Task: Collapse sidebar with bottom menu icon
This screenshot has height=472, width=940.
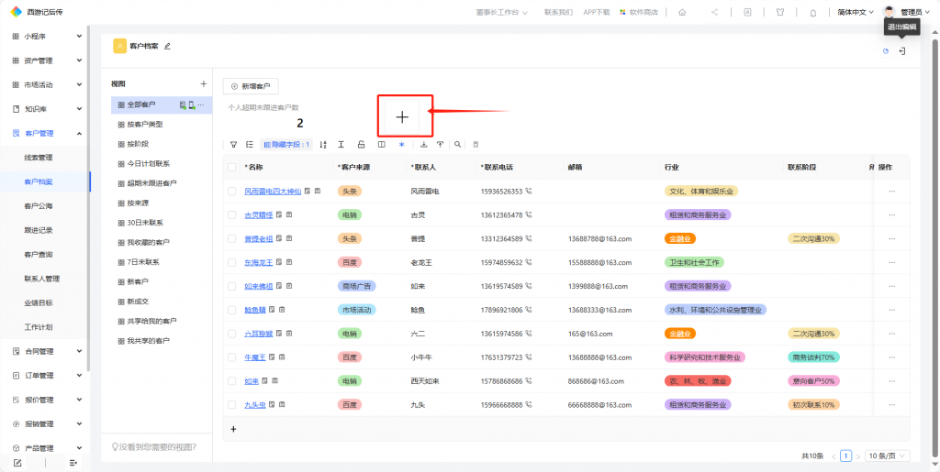Action: 73,463
